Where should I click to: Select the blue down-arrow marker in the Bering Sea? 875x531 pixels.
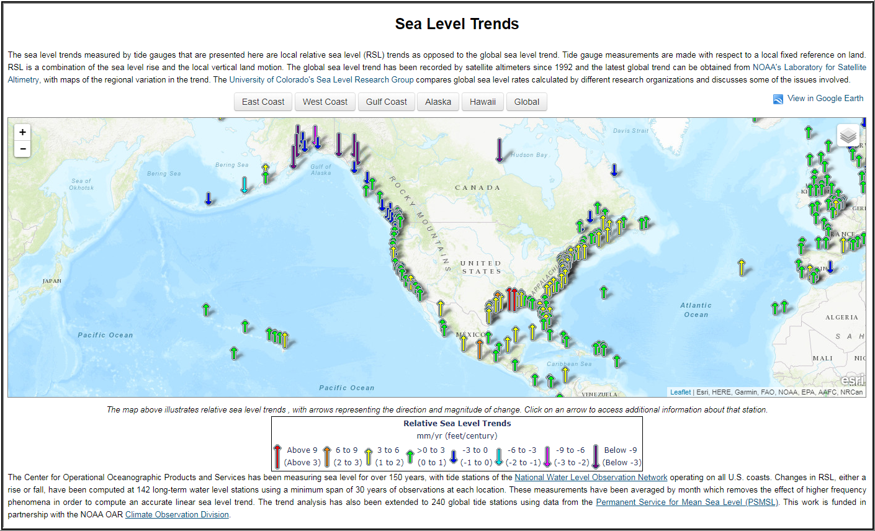(x=208, y=199)
